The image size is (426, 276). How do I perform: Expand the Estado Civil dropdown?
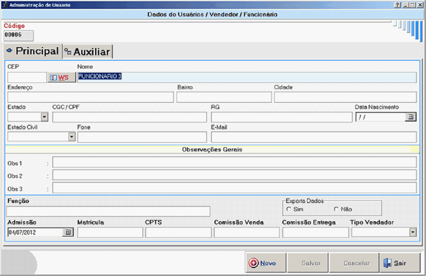[72, 137]
